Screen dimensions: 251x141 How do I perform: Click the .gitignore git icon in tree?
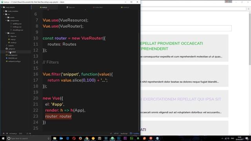[x=7, y=49]
